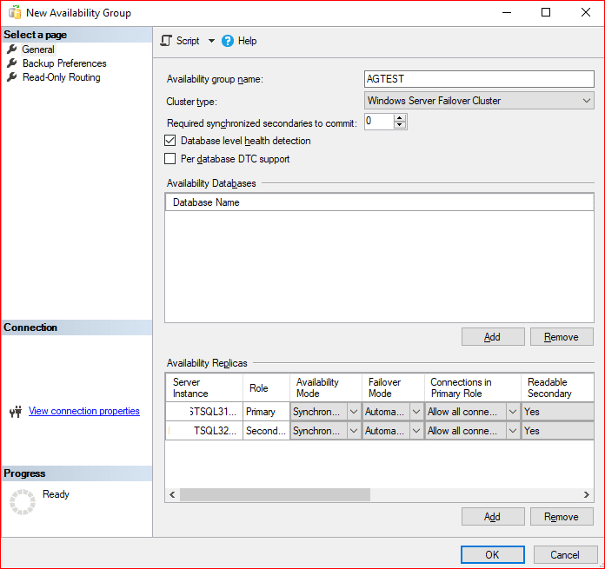Image resolution: width=605 pixels, height=569 pixels.
Task: Click the connection properties network icon
Action: point(15,412)
